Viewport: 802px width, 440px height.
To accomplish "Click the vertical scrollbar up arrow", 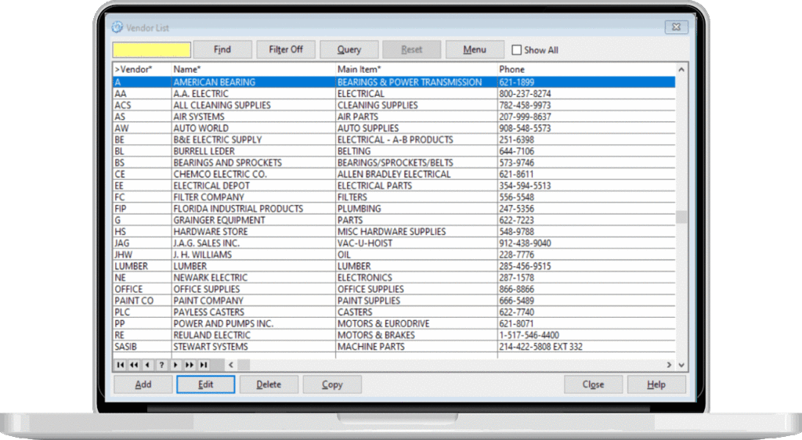I will (681, 70).
